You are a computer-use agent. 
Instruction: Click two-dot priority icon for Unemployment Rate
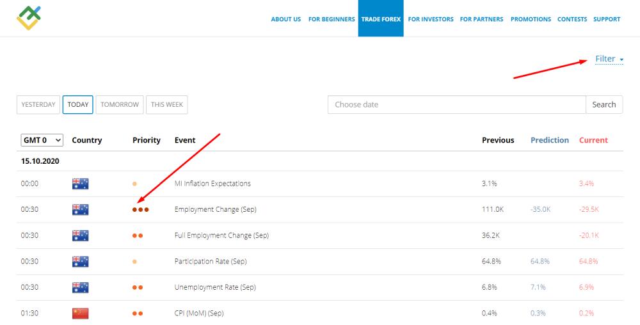click(138, 287)
